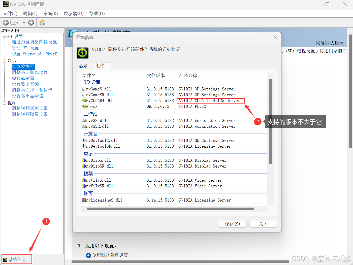Click the nvDevToolSR.dll file icon
Screen dimensions: 353x265
tap(84, 146)
